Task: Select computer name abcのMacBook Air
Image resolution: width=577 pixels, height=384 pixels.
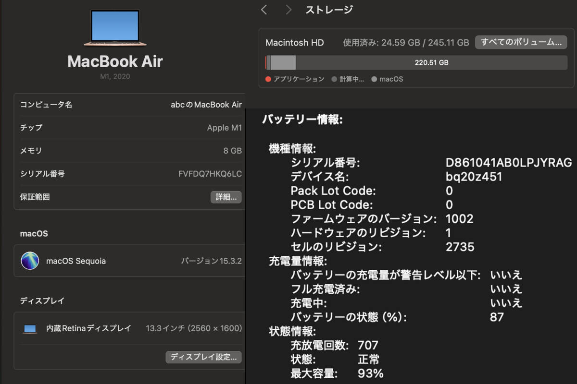Action: [x=206, y=105]
